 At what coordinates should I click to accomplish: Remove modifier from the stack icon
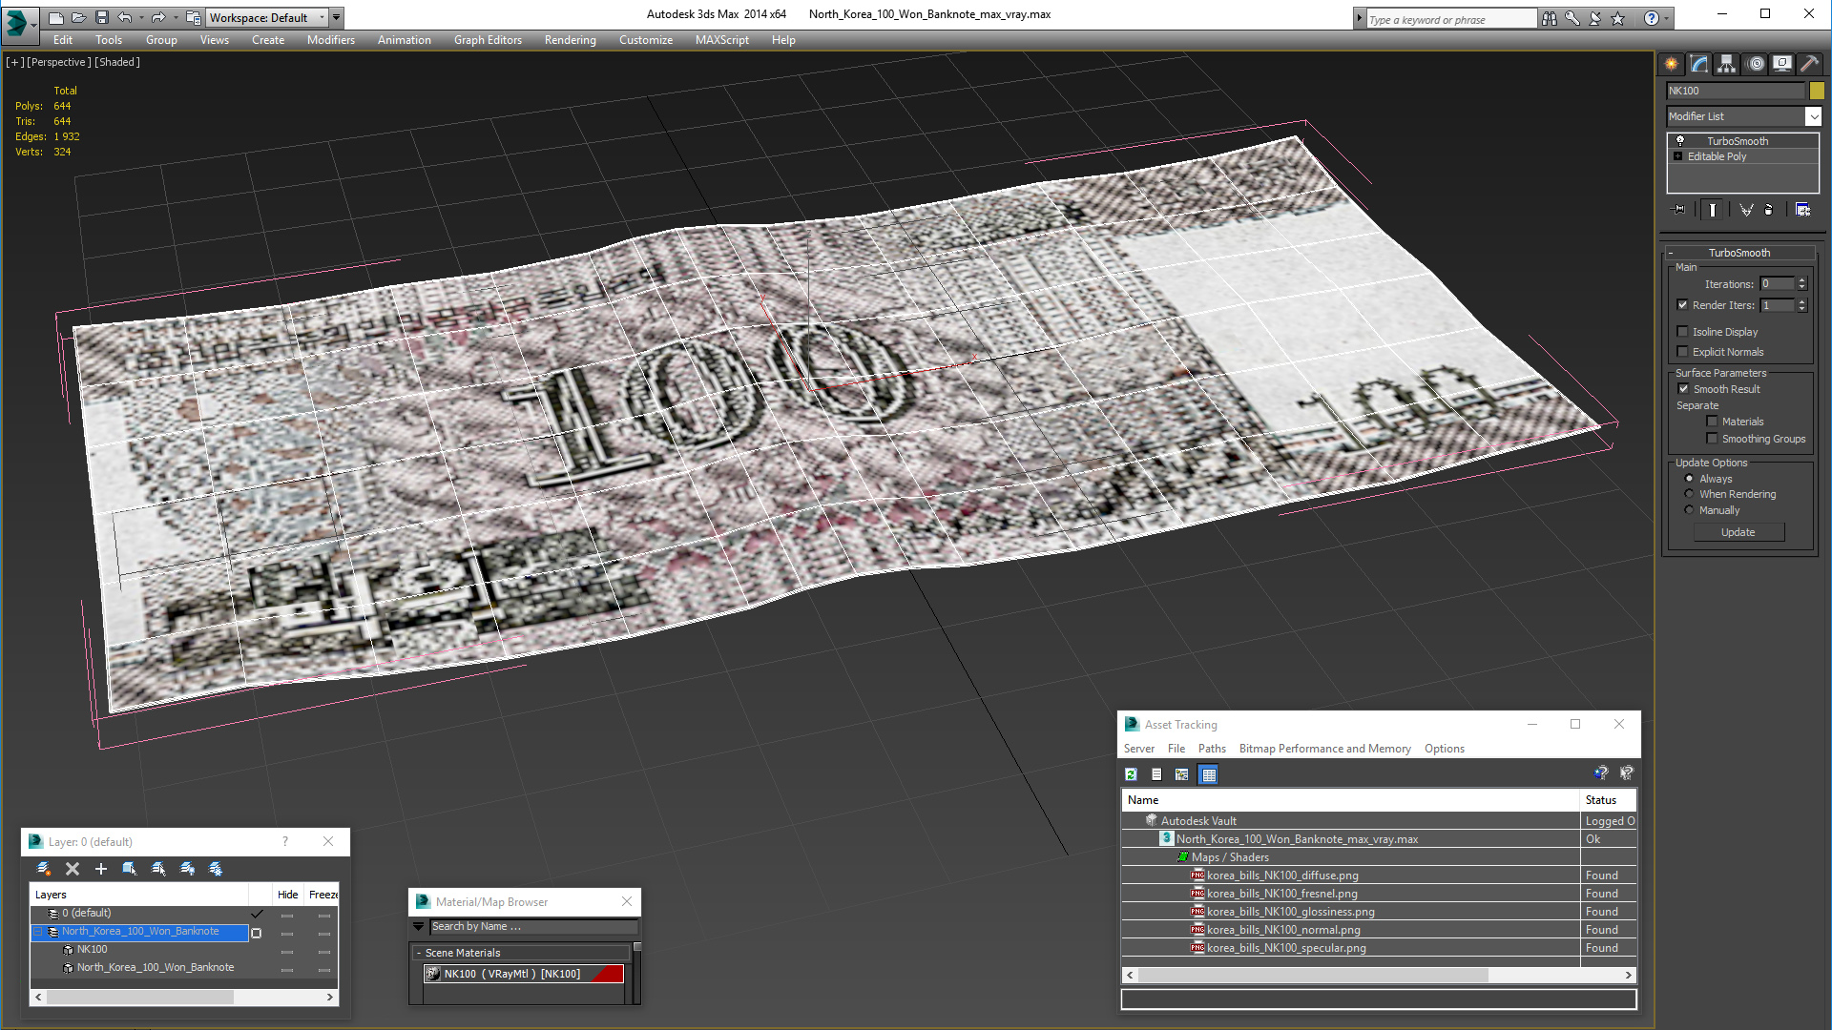point(1769,210)
